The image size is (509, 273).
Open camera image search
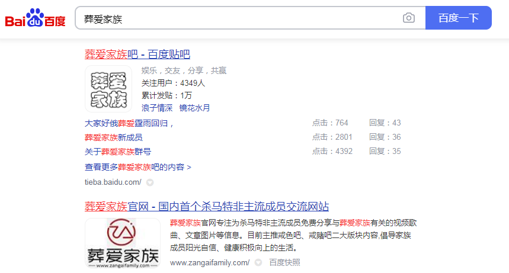point(409,18)
